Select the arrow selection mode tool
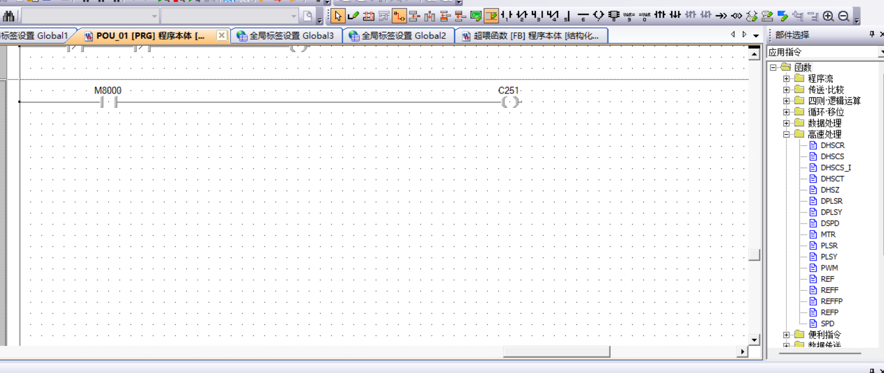This screenshot has height=373, width=884. pos(338,16)
